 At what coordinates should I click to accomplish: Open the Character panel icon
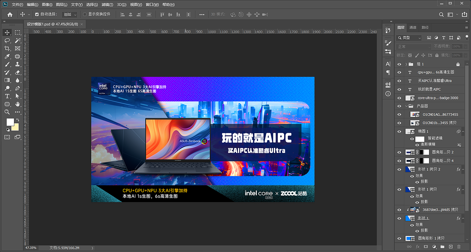pyautogui.click(x=388, y=64)
